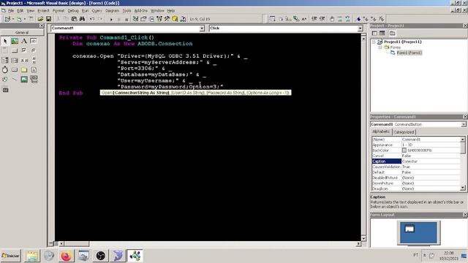Click the code editor scroll up arrow
The height and width of the screenshot is (263, 468).
click(x=363, y=39)
